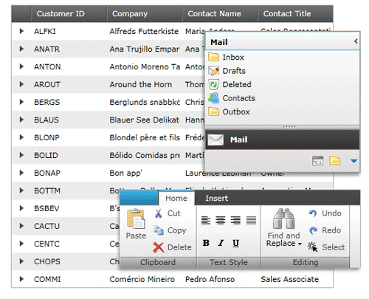The image size is (369, 299).
Task: Click the Find and Replace binoculars icon
Action: (283, 219)
